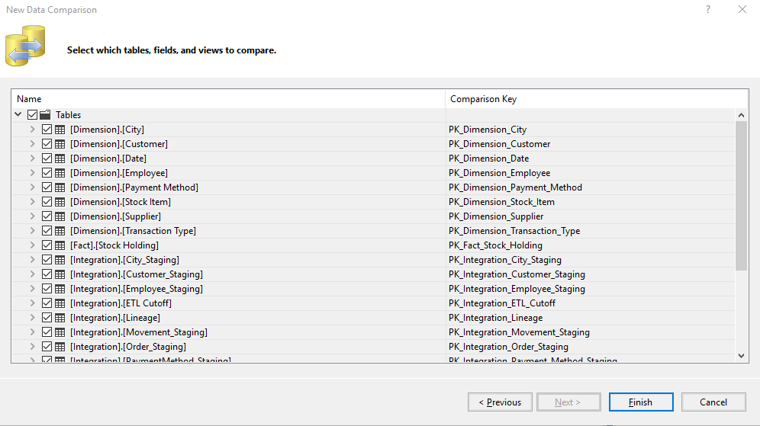Uncheck [Integration].[City_Staging] checkbox
The width and height of the screenshot is (760, 426).
click(x=47, y=260)
